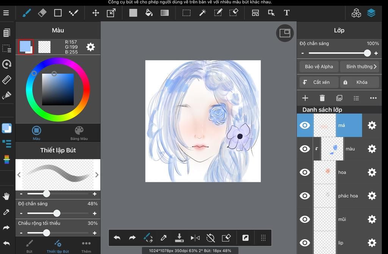Open settings for the "phác hoa" layer

(x=372, y=196)
